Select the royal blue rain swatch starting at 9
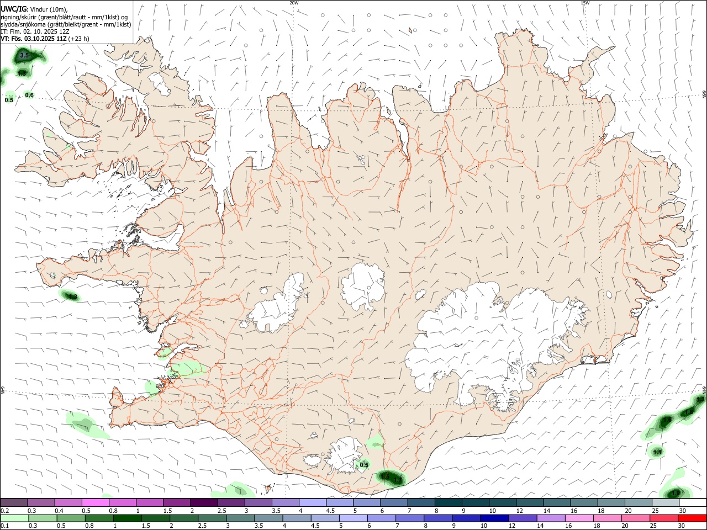This screenshot has height=530, width=707. [467, 518]
